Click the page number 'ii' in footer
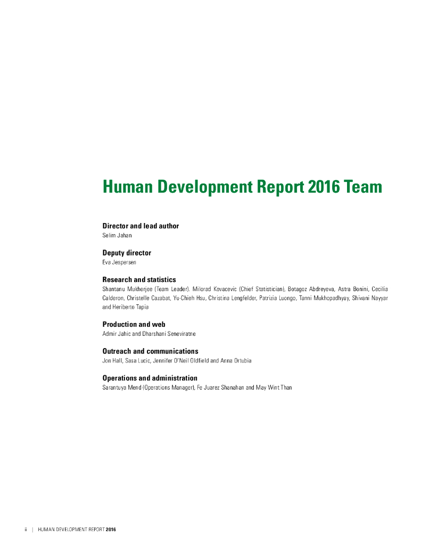Image resolution: width=421 pixels, height=545 pixels. [26, 530]
